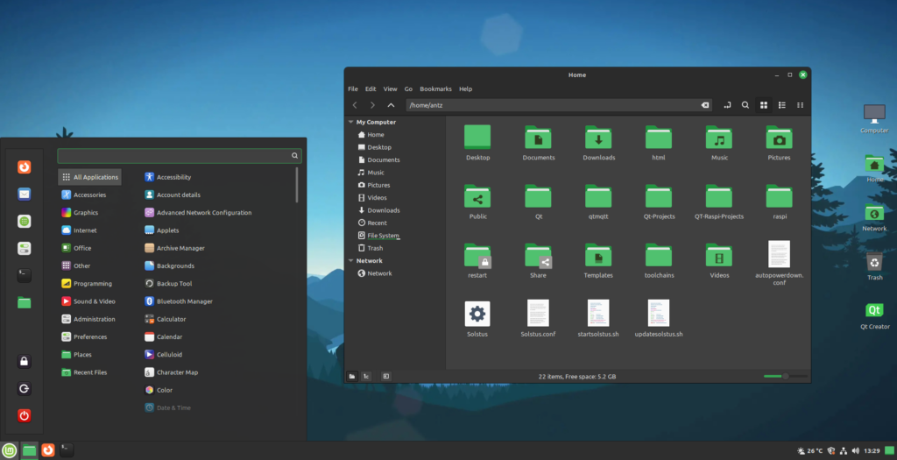Open the File menu
The height and width of the screenshot is (460, 897).
point(353,88)
